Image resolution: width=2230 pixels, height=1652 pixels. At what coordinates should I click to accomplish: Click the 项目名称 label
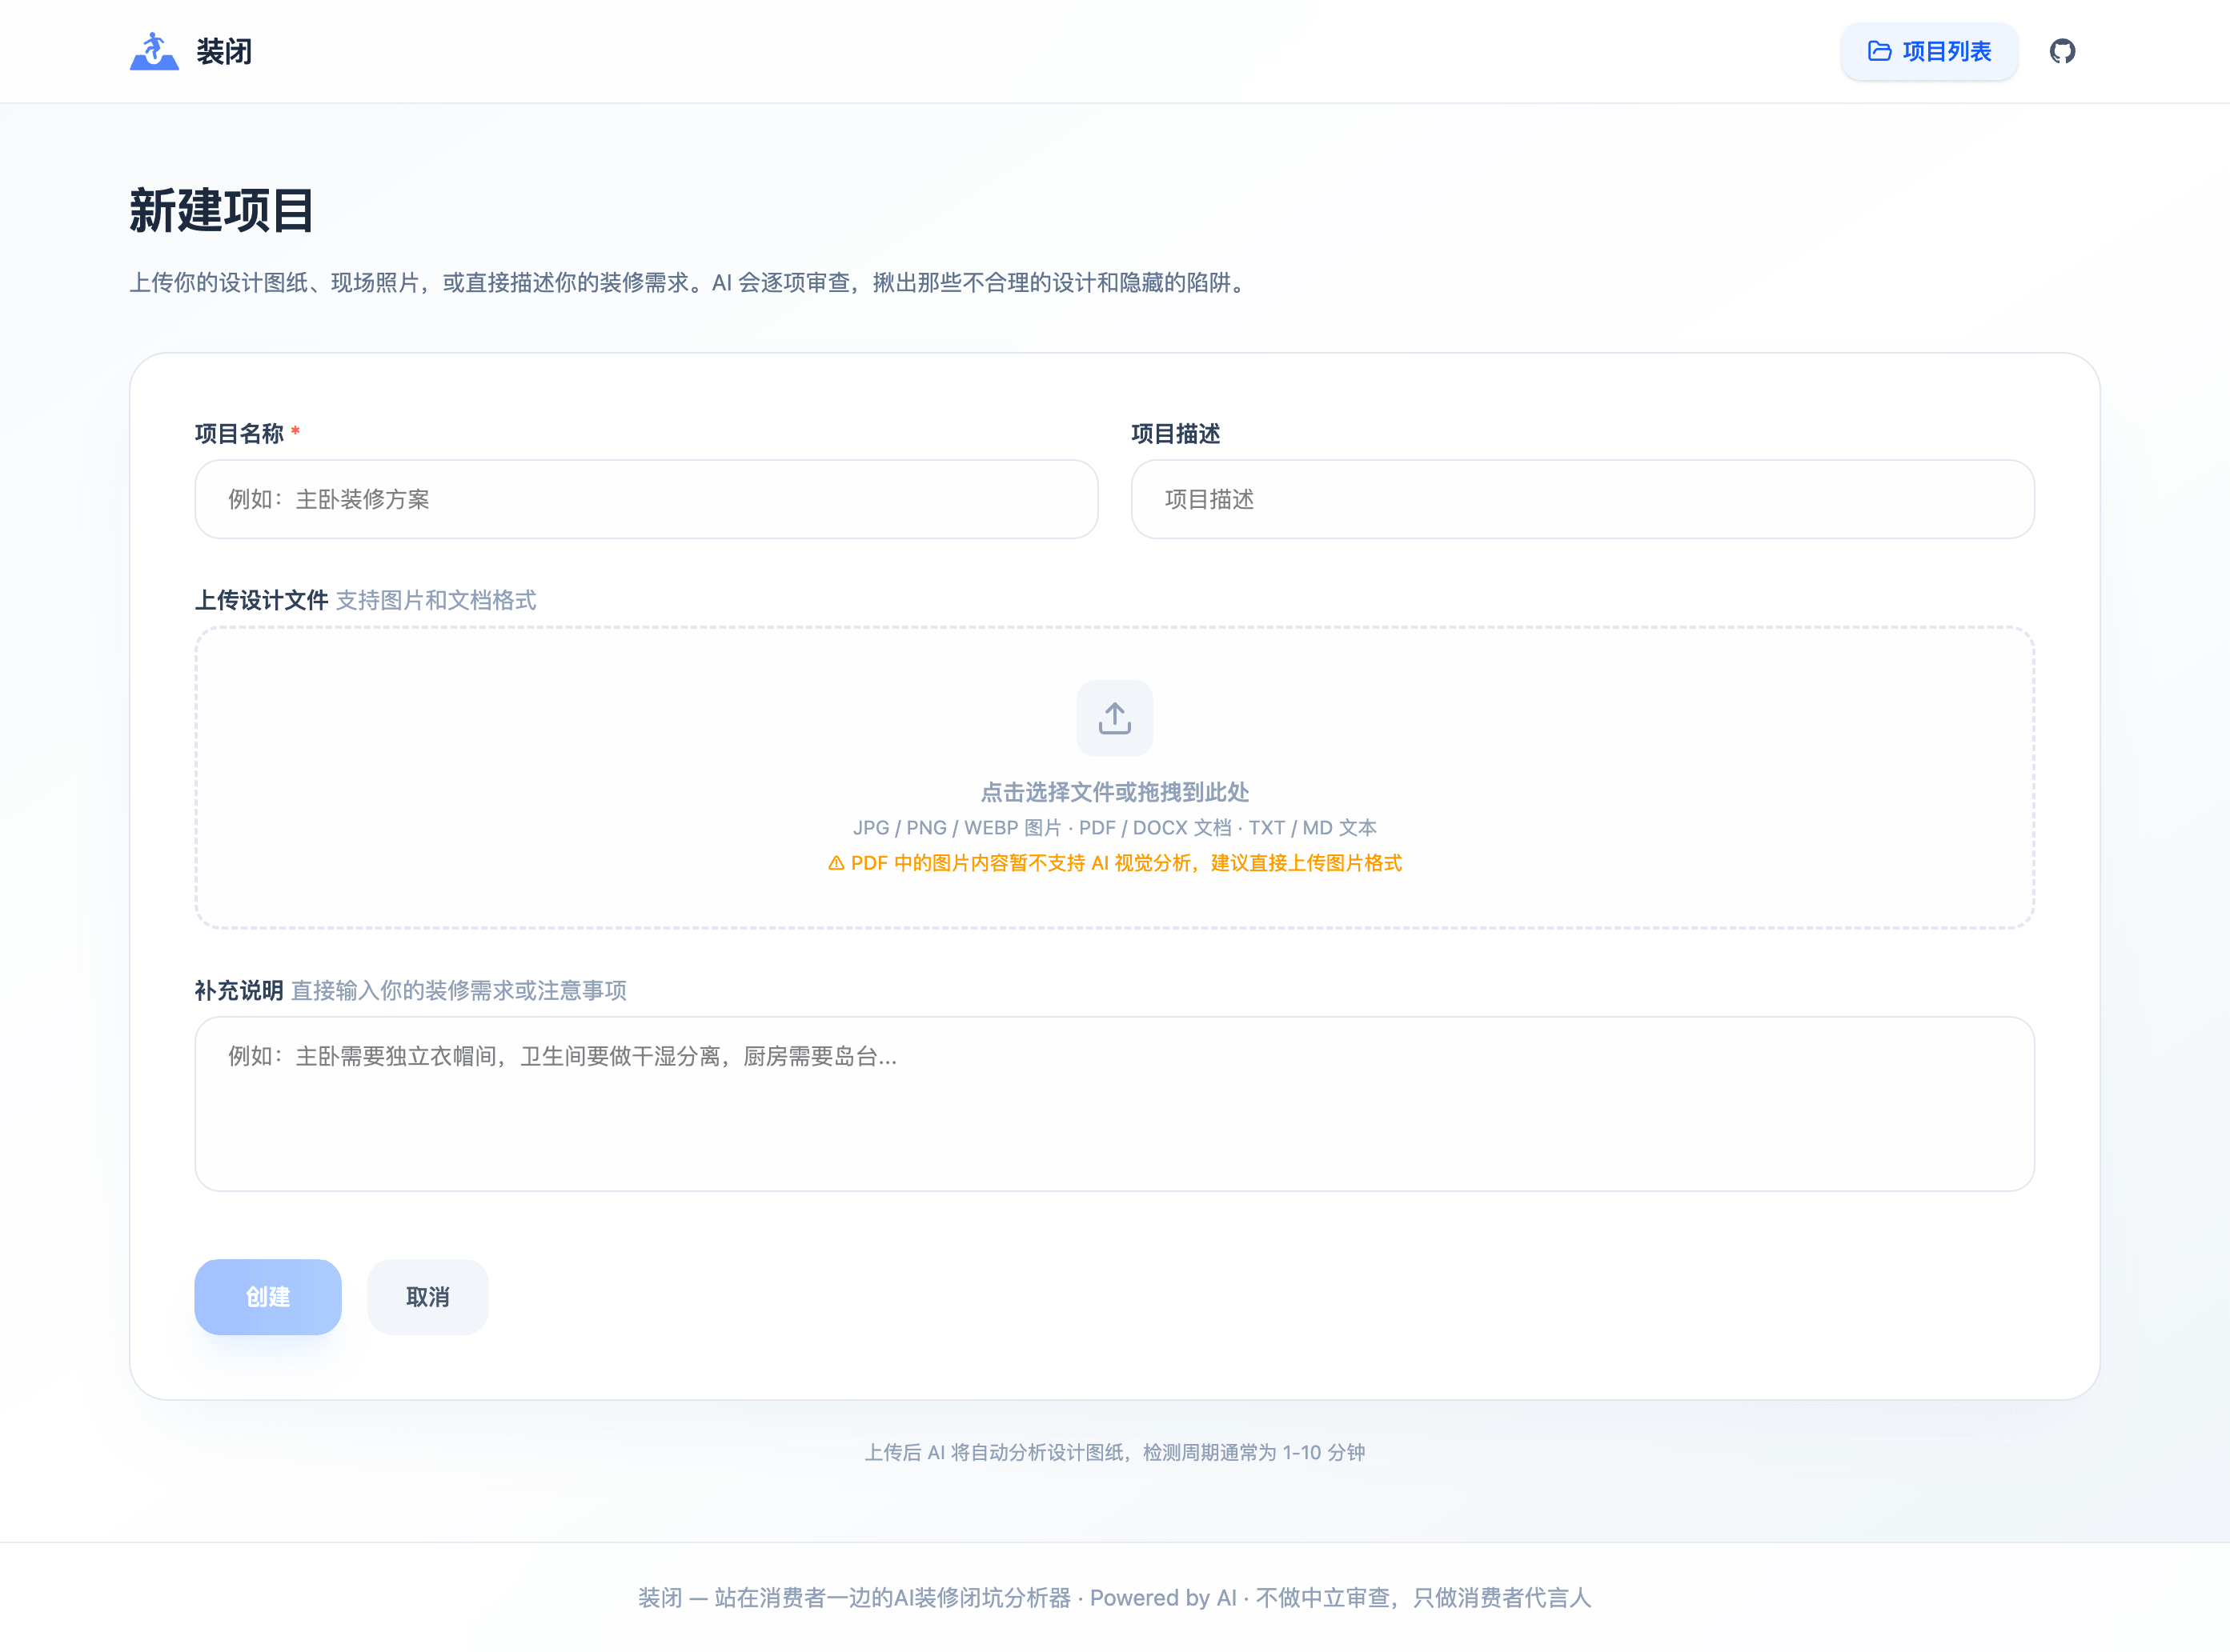point(239,433)
